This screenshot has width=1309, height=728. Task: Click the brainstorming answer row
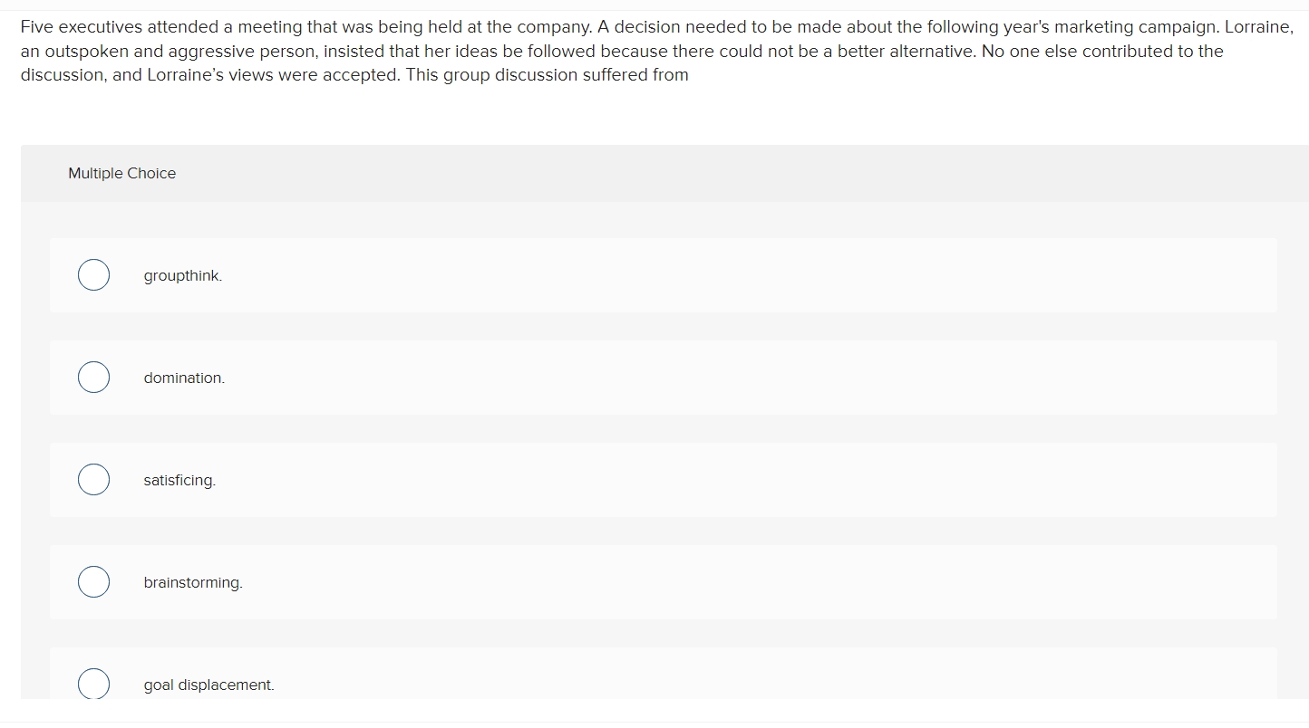(x=635, y=581)
